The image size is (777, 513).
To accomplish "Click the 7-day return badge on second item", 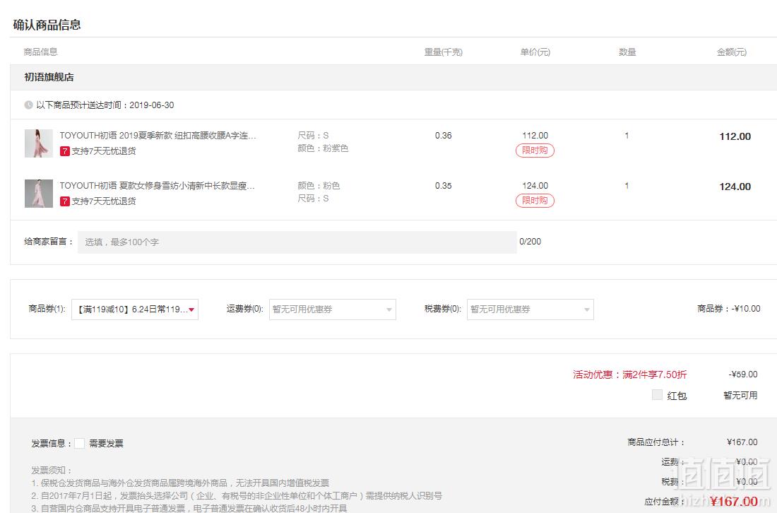I will tap(65, 201).
